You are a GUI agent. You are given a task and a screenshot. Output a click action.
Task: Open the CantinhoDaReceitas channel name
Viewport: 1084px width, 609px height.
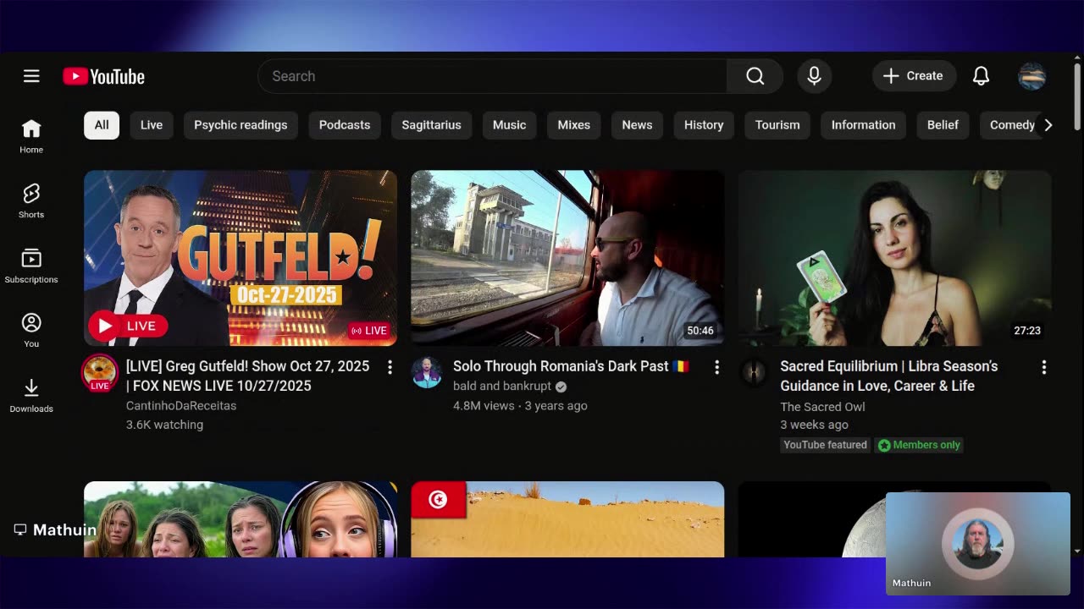point(181,406)
